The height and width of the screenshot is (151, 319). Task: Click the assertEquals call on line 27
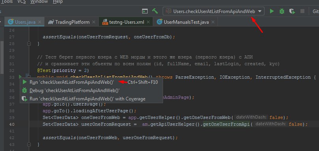[59, 37]
